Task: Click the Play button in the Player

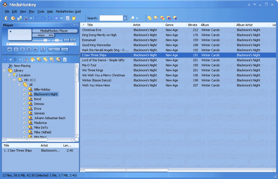Action: [x=16, y=49]
